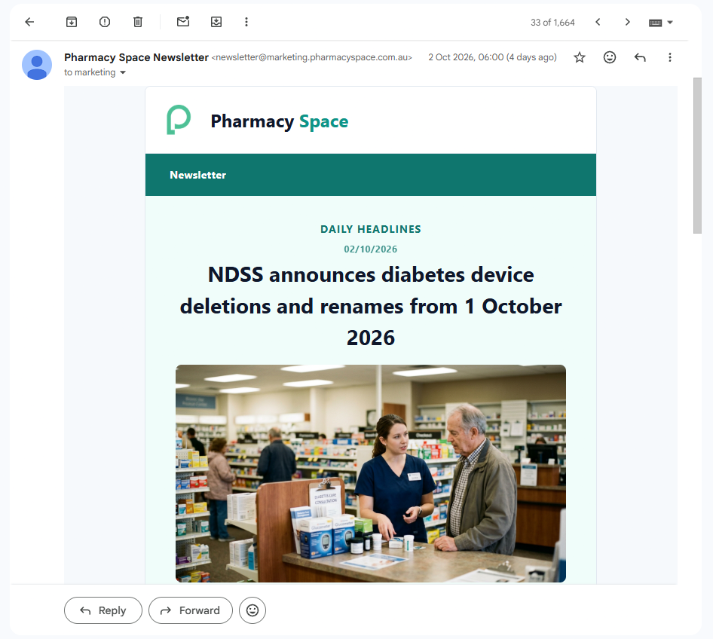Click the '33 of 1,664' counter
713x639 pixels.
[552, 23]
